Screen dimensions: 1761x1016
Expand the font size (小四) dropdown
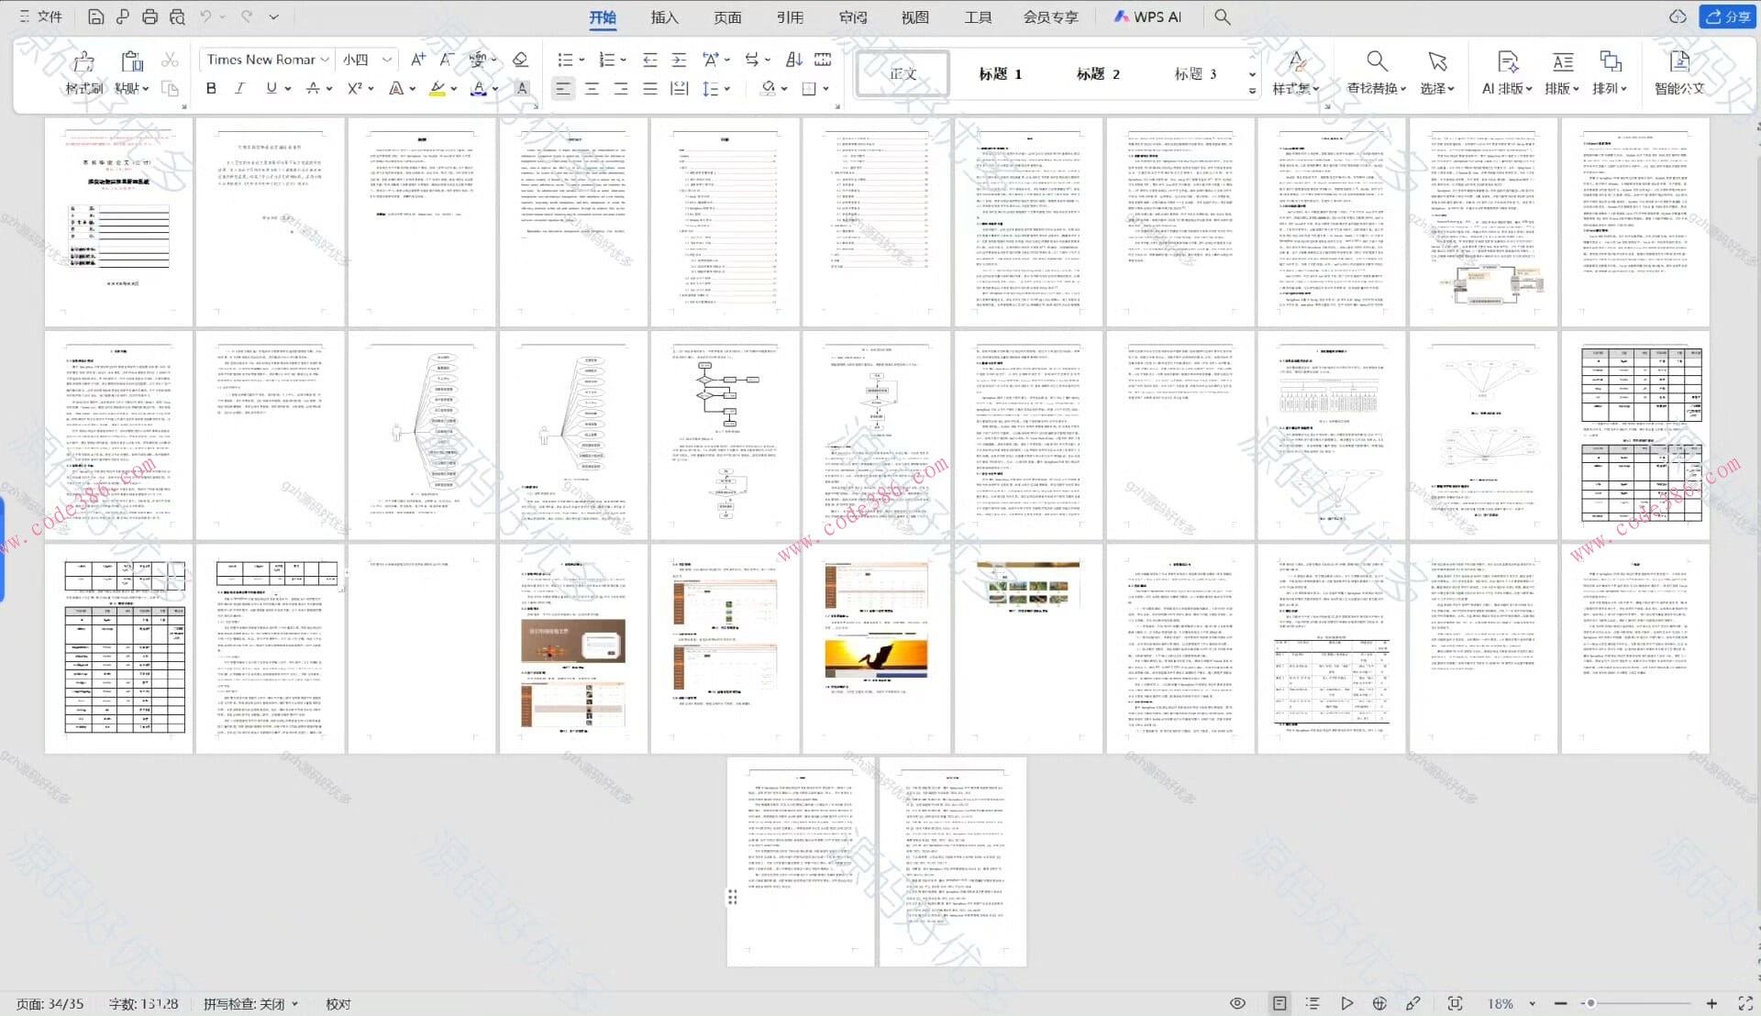coord(387,60)
